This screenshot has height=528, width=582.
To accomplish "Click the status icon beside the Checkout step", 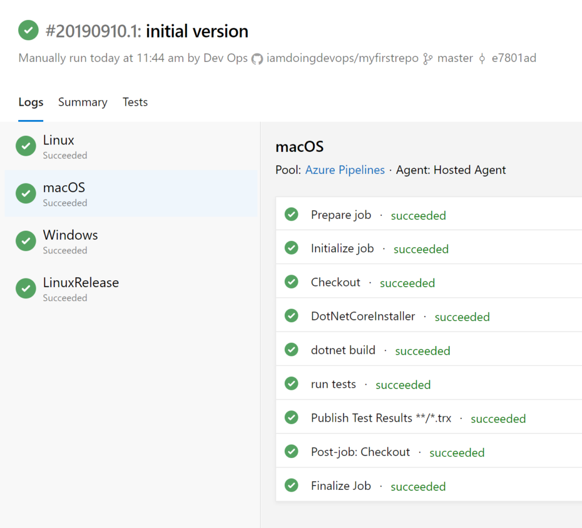I will [x=292, y=282].
